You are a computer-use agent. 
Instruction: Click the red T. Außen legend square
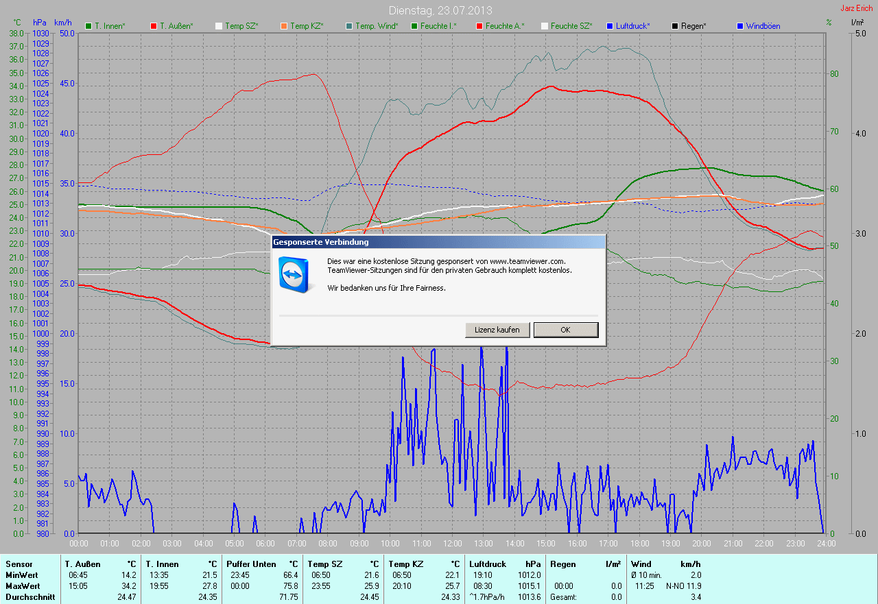(x=153, y=26)
